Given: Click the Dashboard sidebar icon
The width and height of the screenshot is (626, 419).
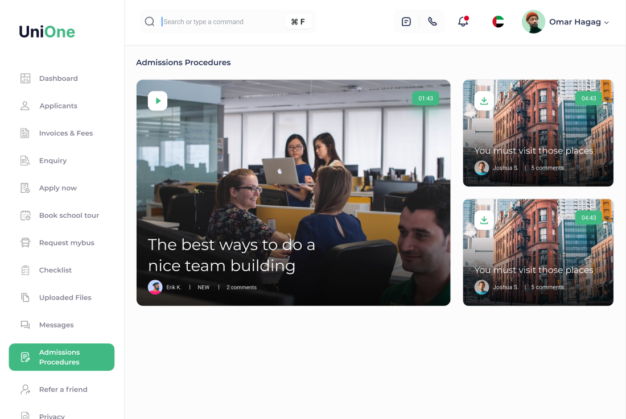Looking at the screenshot, I should pyautogui.click(x=25, y=78).
